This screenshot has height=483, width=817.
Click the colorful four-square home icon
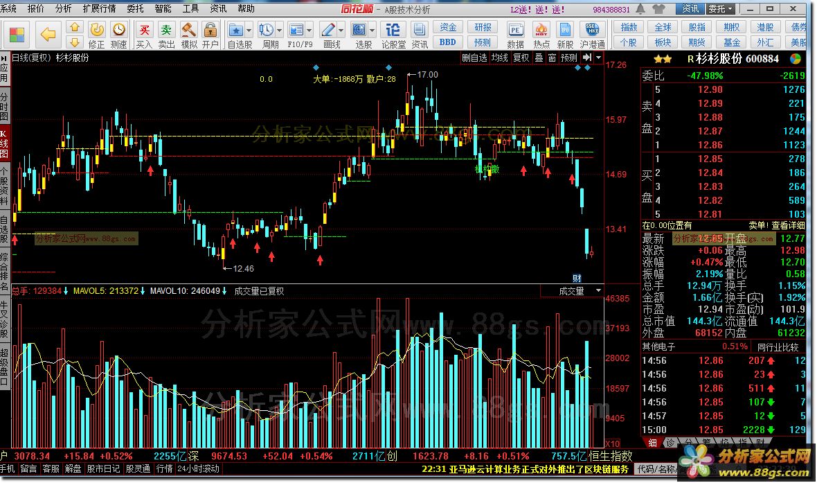point(17,35)
